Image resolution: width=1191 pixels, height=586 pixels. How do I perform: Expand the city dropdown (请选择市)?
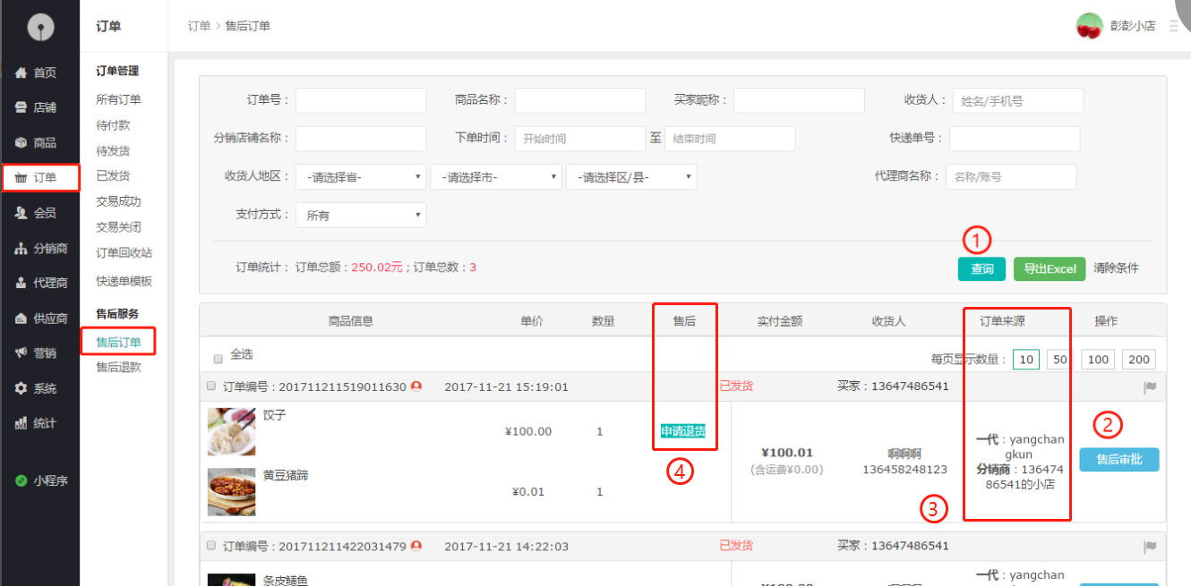pos(496,177)
